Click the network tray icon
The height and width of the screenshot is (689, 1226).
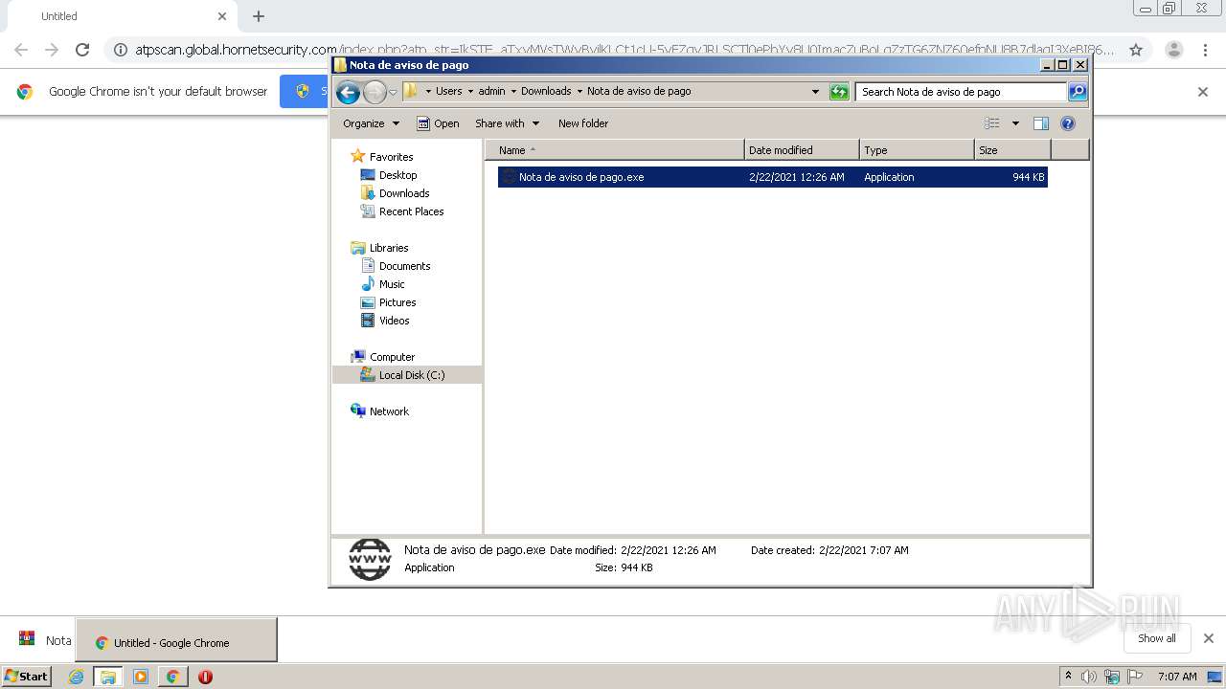1112,677
